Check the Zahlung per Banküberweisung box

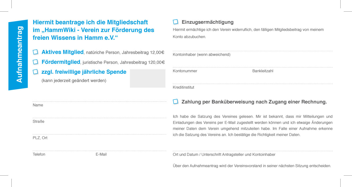pos(175,102)
